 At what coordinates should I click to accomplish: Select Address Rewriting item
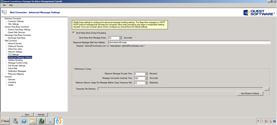tap(15, 60)
